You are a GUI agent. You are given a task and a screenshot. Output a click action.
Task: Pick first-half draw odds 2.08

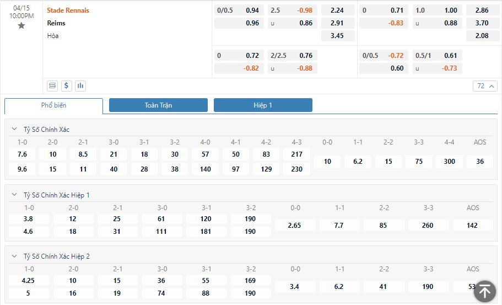[x=483, y=35]
